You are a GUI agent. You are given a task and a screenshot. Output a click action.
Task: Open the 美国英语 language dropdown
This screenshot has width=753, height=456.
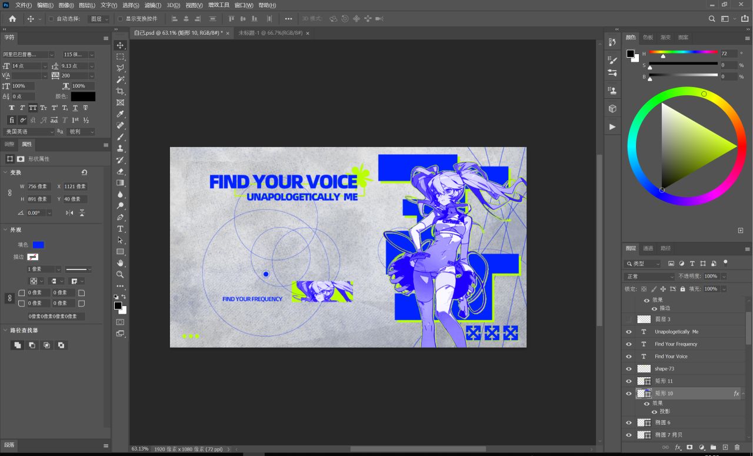29,132
